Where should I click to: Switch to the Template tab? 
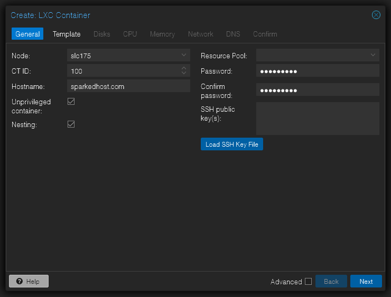point(67,34)
